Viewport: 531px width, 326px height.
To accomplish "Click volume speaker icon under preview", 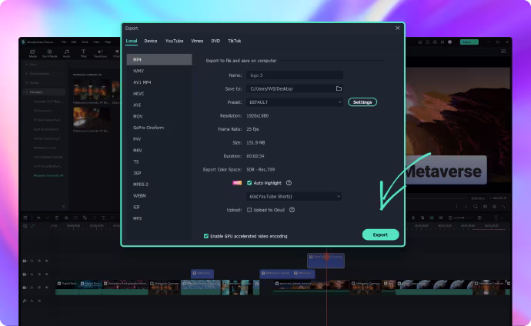I will (494, 206).
